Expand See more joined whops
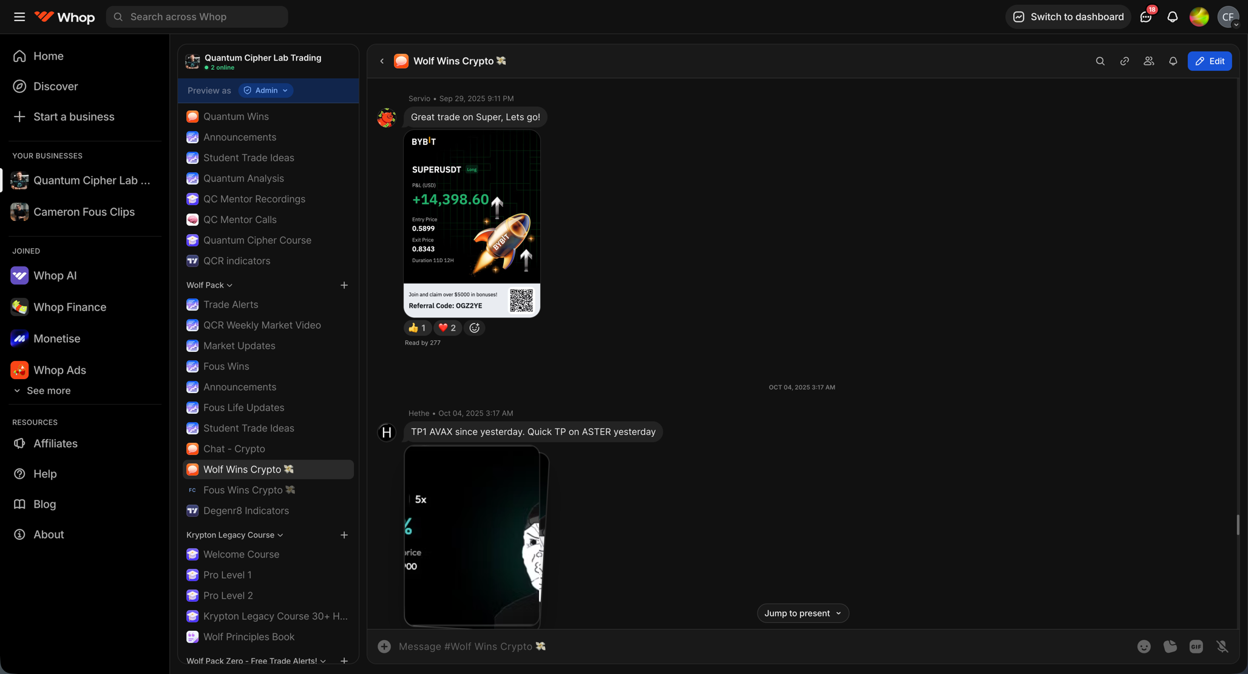This screenshot has height=674, width=1248. [42, 391]
